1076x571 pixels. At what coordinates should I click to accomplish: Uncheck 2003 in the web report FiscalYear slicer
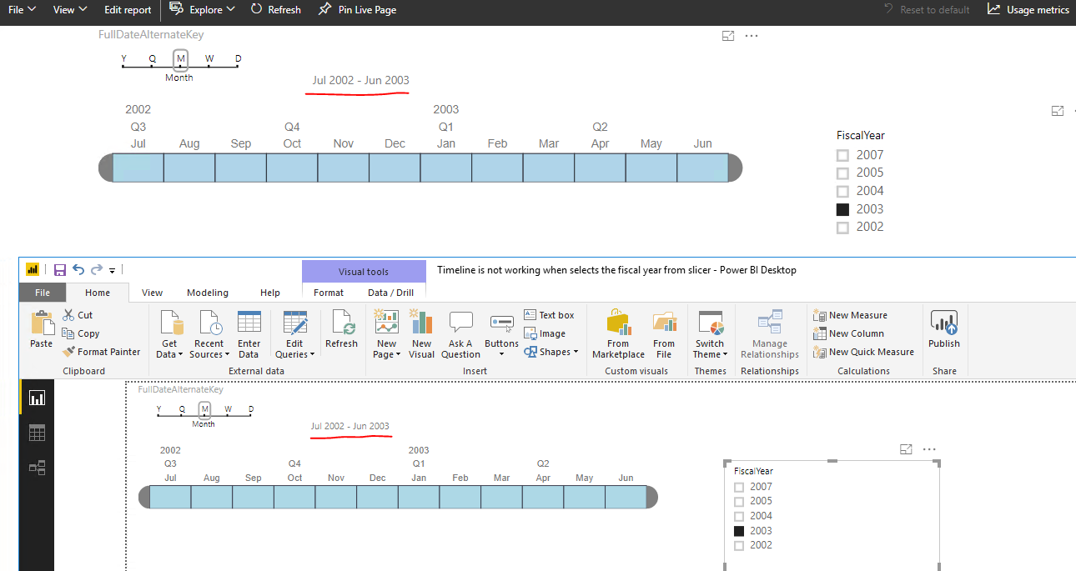pos(842,209)
